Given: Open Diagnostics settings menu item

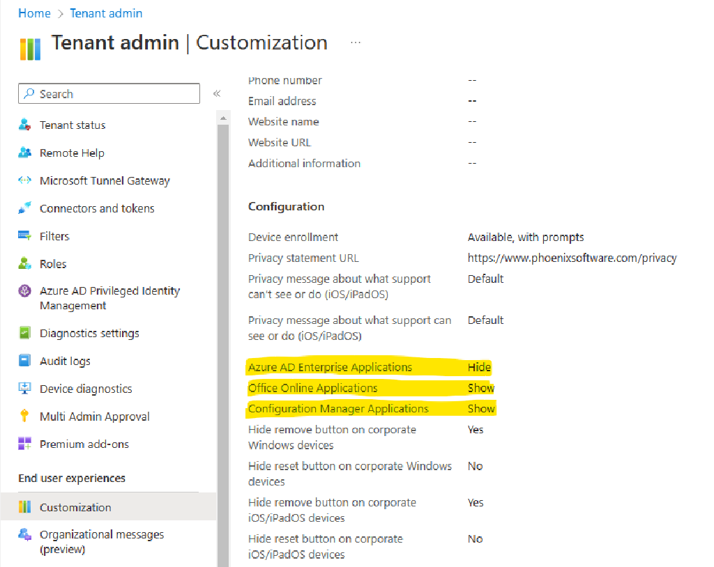Looking at the screenshot, I should [x=89, y=333].
